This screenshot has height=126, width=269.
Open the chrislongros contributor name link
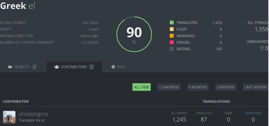pyautogui.click(x=33, y=114)
